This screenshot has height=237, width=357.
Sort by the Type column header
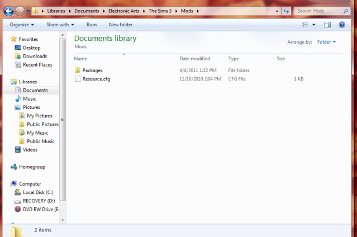pyautogui.click(x=234, y=59)
